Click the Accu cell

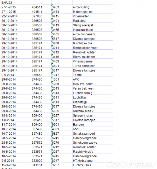pyautogui.click(x=93, y=129)
